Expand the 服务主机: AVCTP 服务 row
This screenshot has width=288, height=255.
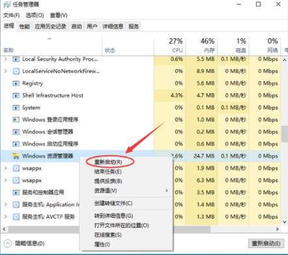(x=6, y=217)
